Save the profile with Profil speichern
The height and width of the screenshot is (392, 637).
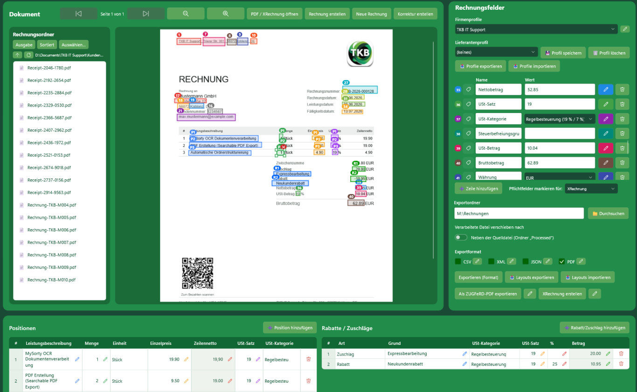pos(563,53)
